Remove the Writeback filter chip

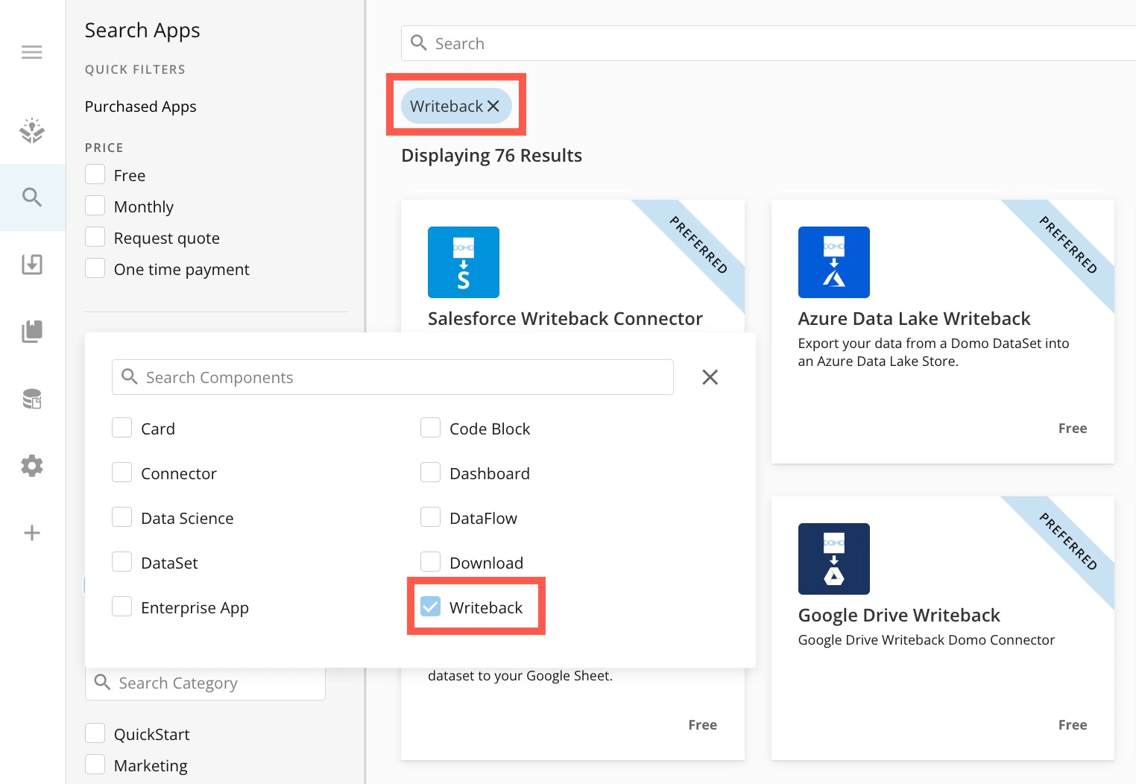click(493, 107)
